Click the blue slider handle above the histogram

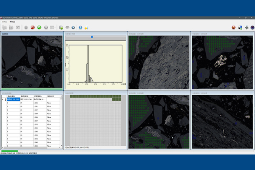pos(92,37)
